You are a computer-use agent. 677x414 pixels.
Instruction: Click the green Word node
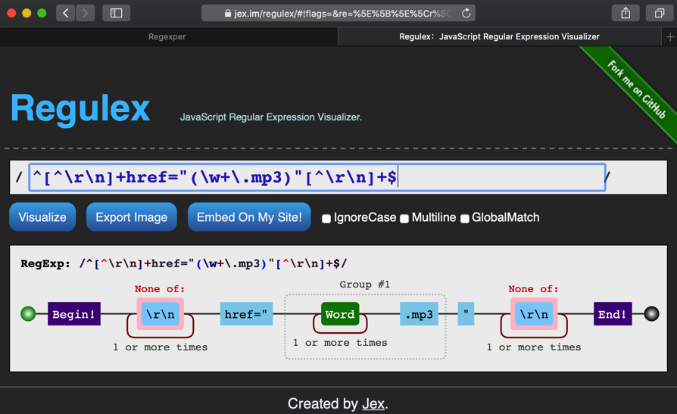click(x=340, y=314)
